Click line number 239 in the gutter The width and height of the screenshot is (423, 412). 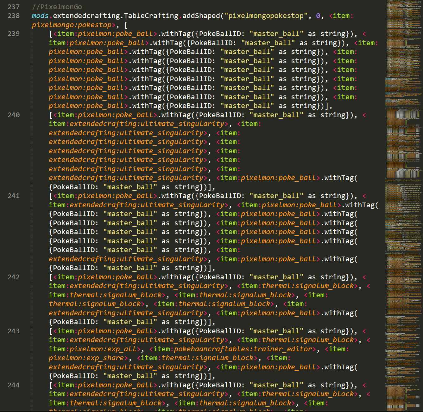pos(13,34)
